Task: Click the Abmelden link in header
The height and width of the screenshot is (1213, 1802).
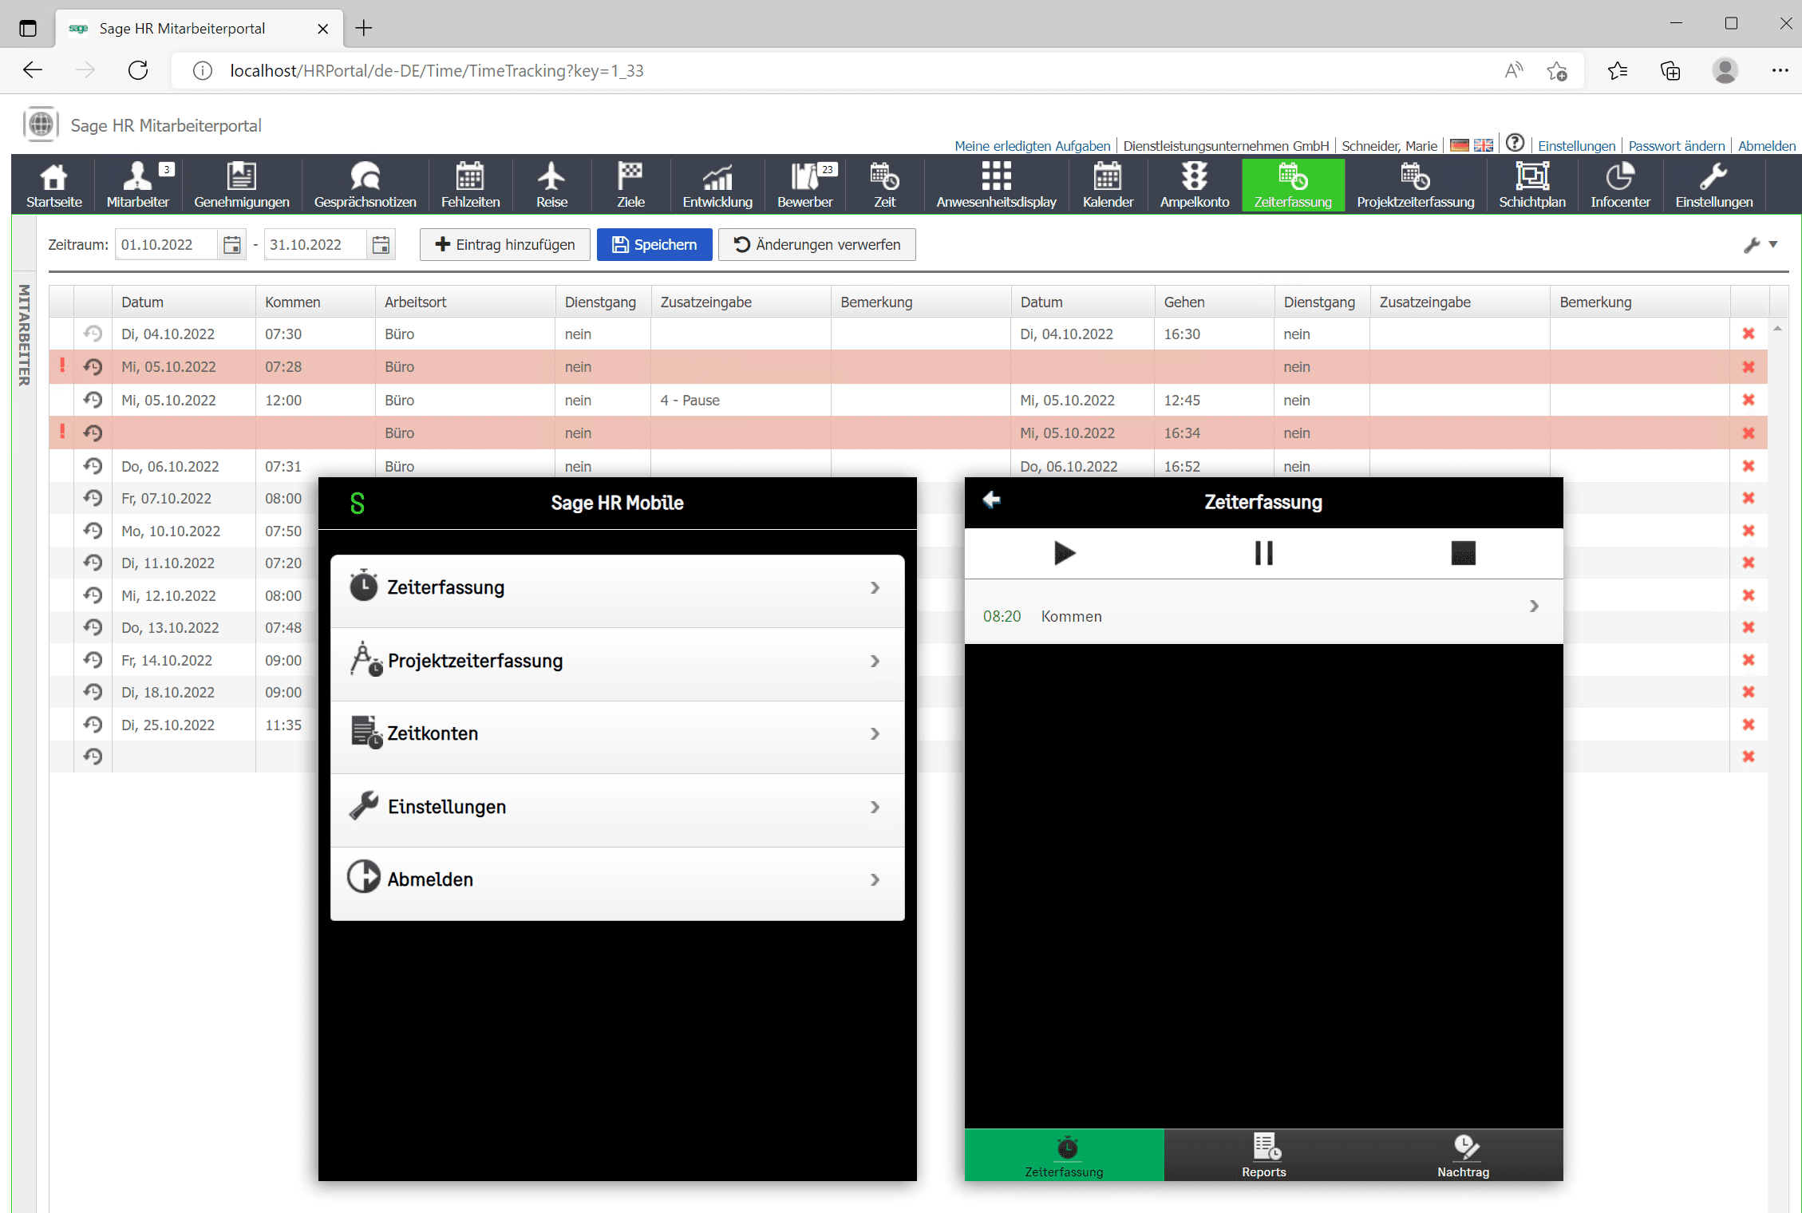Action: coord(1767,146)
